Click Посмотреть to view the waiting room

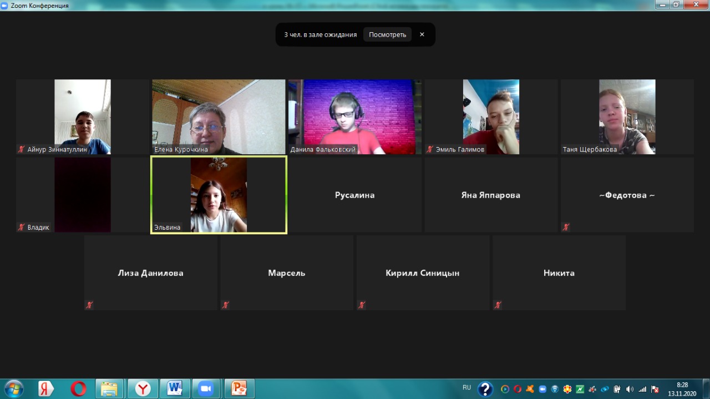387,34
